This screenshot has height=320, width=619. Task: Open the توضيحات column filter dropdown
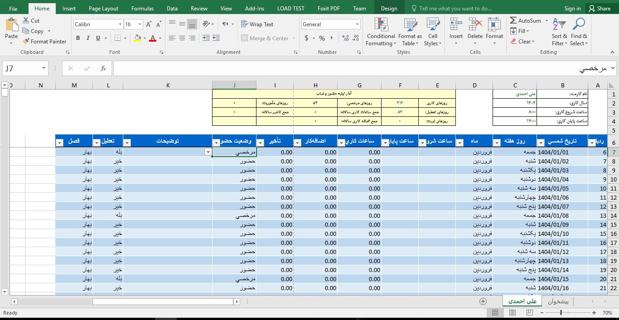click(127, 143)
